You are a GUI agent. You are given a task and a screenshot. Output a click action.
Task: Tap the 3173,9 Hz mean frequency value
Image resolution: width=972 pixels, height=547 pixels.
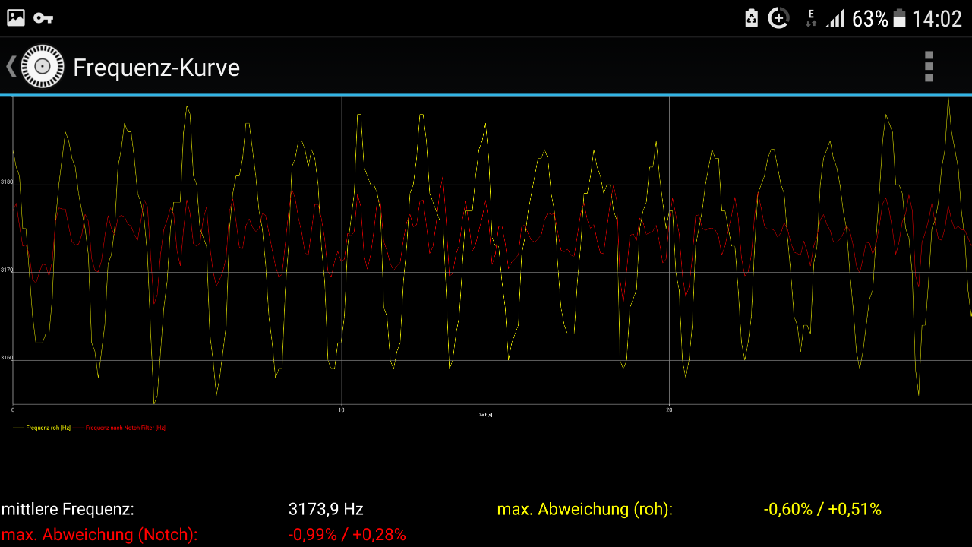(326, 509)
